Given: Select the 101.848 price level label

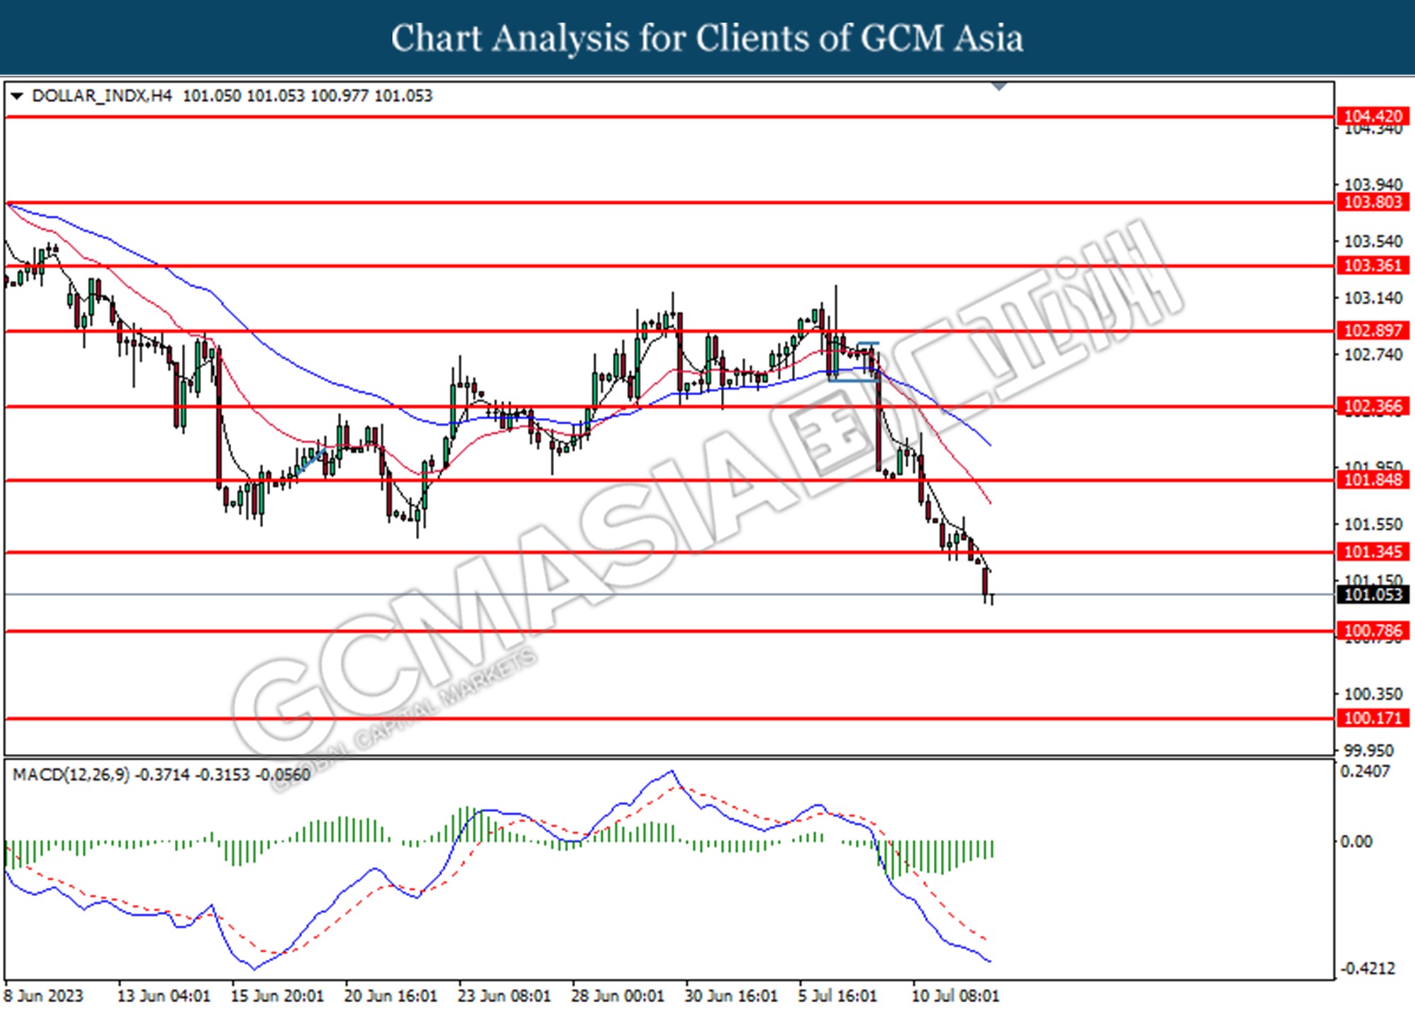Looking at the screenshot, I should [x=1373, y=480].
